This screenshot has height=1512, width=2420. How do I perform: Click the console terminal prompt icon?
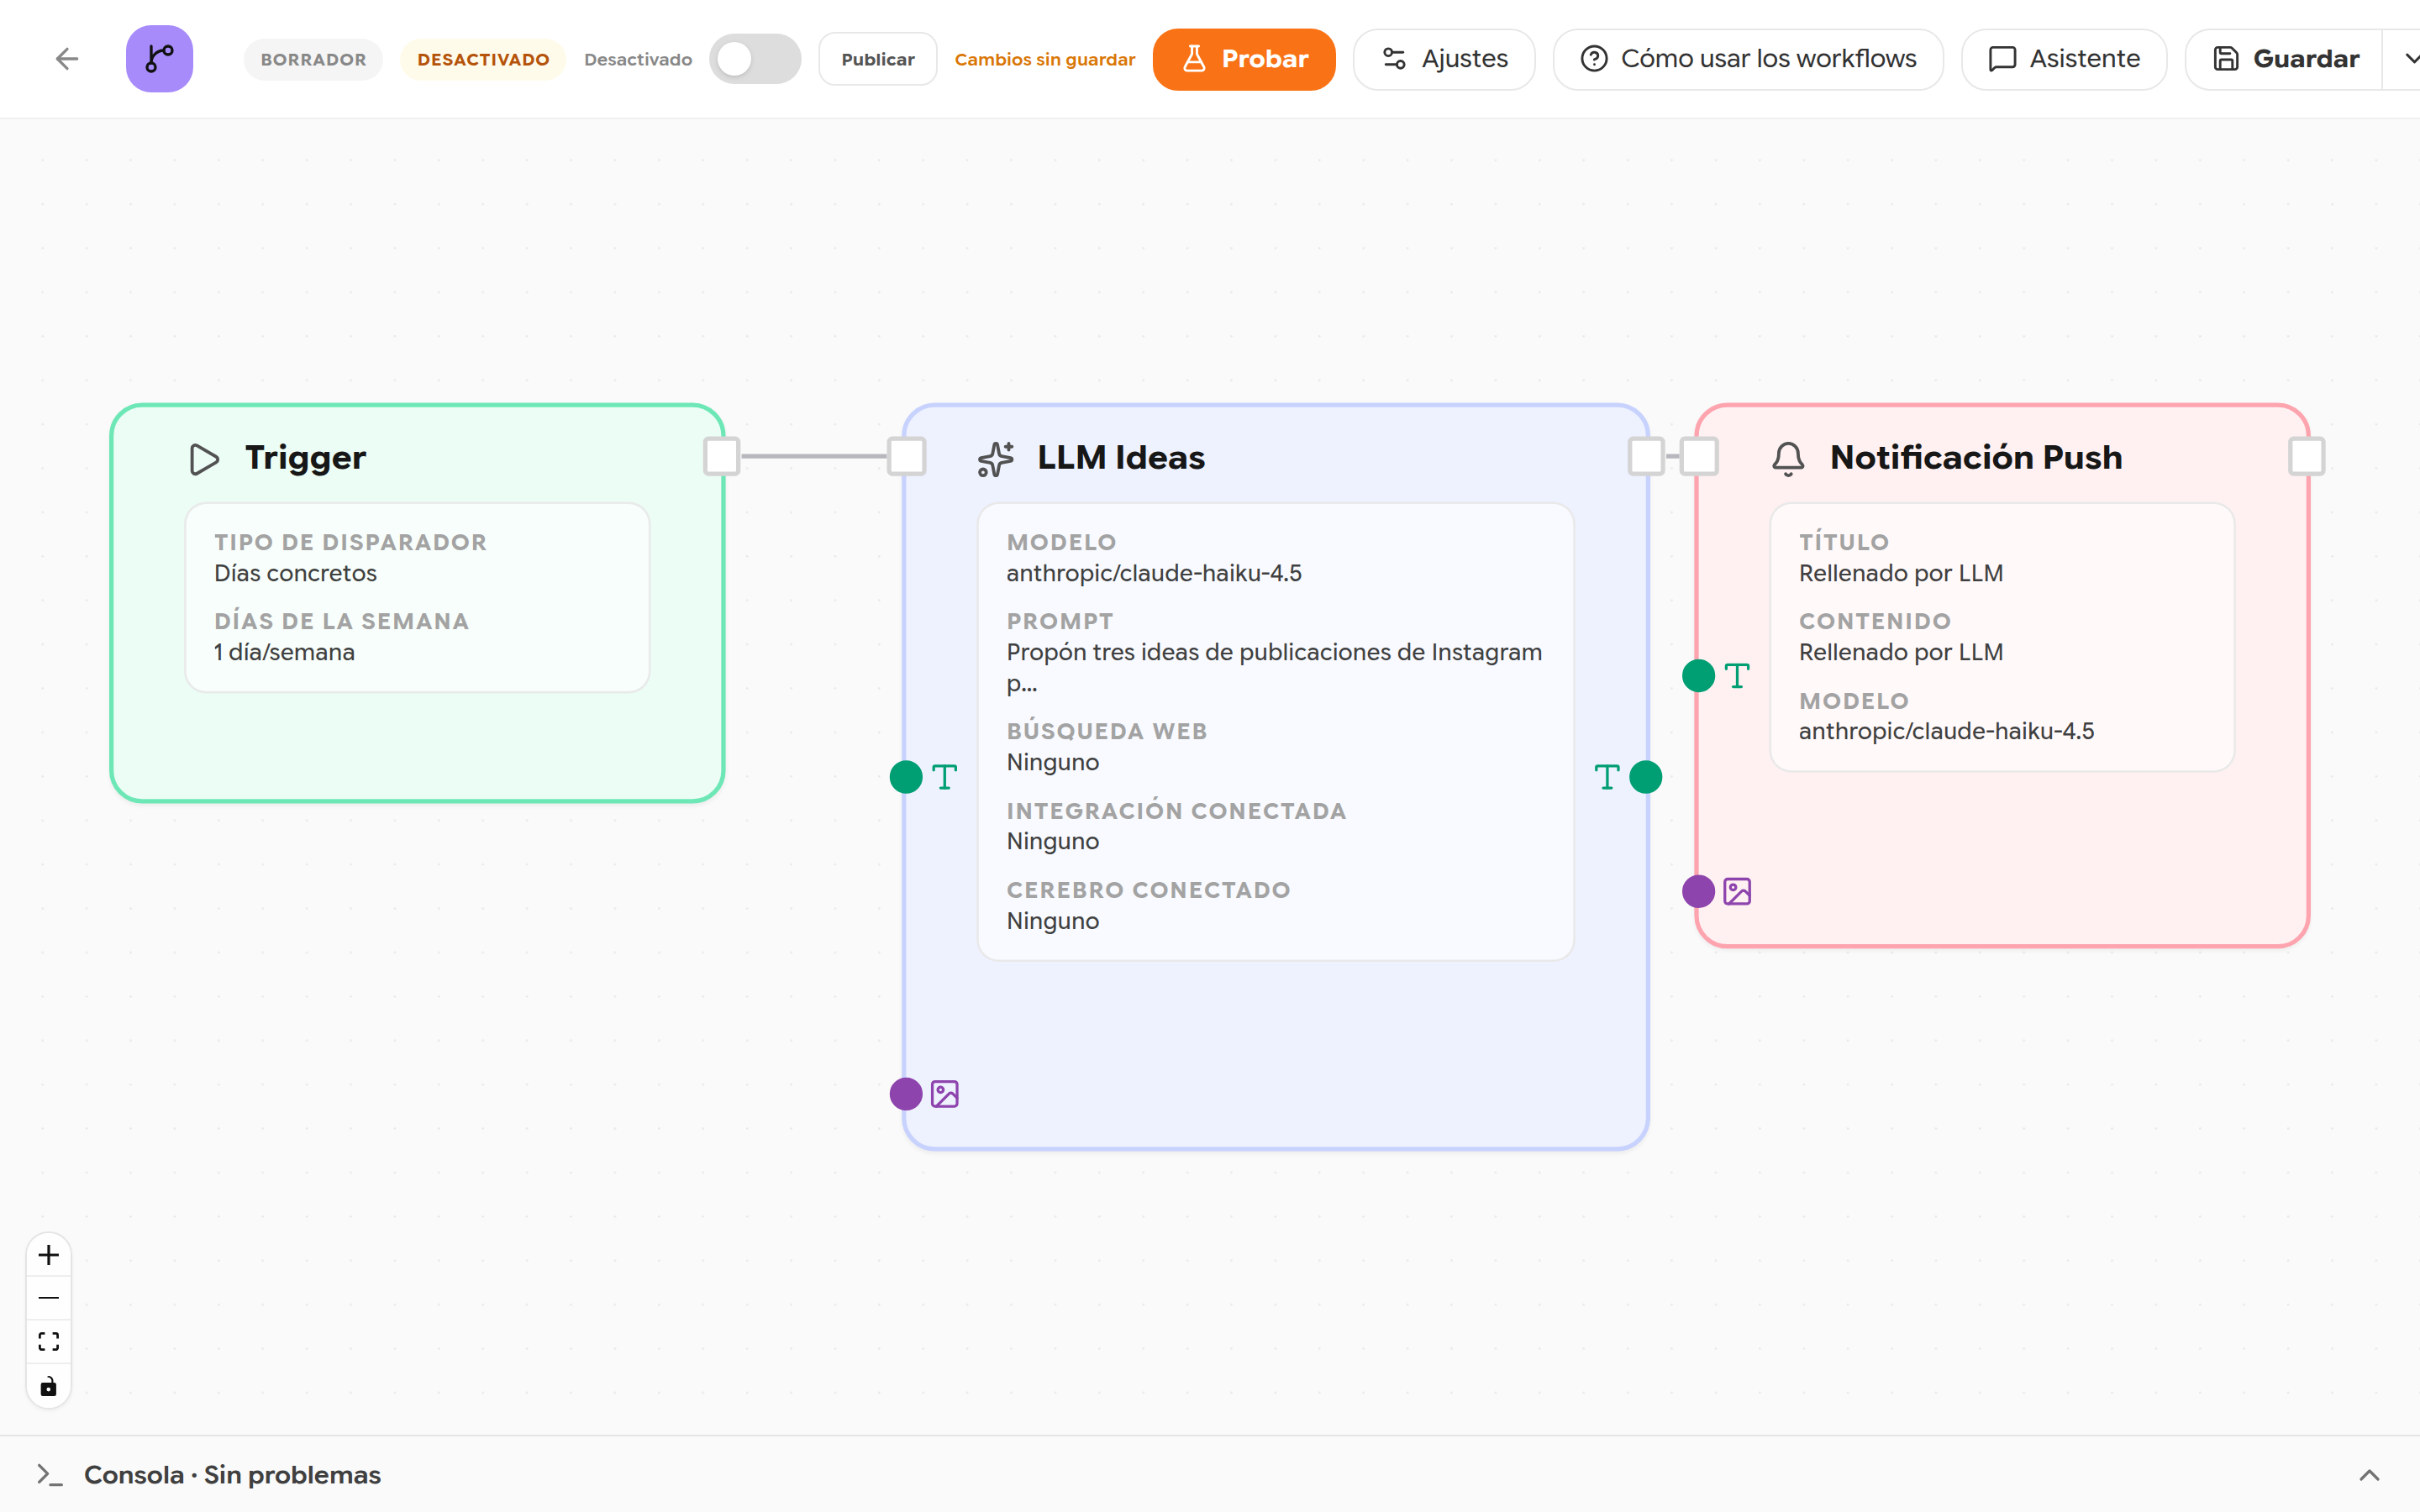pos(49,1475)
